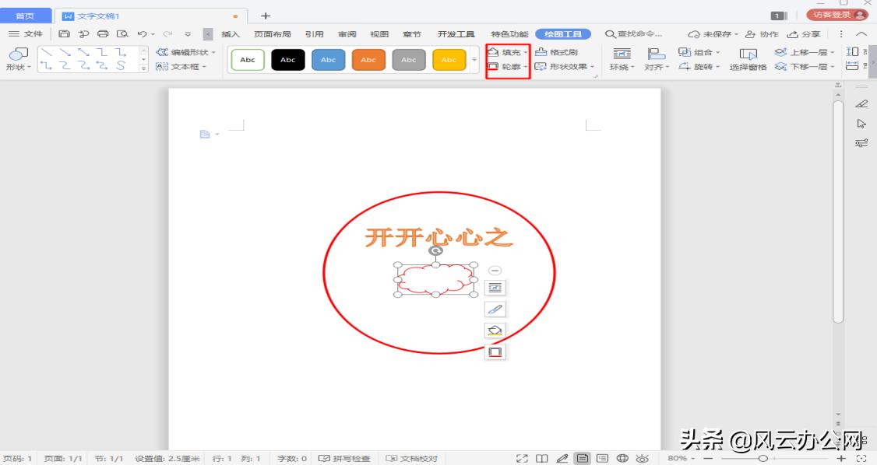Switch to web layout globe view

(622, 458)
